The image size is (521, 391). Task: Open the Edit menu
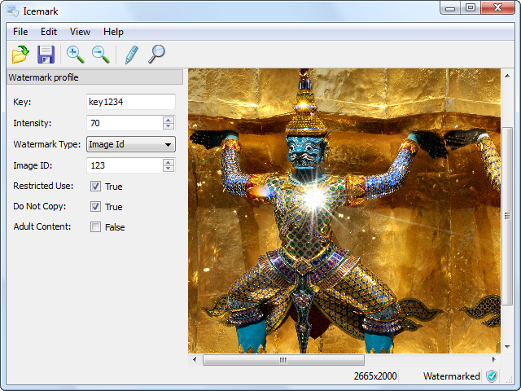49,32
